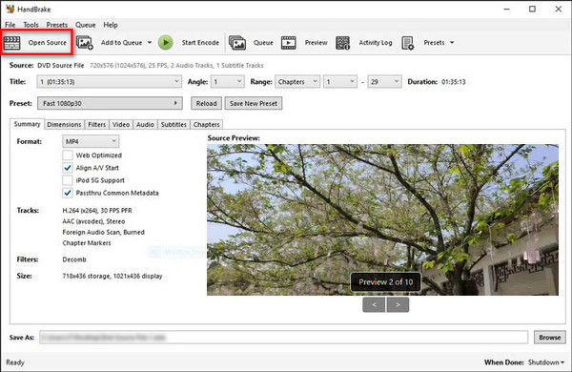Click the green Start Encode play icon
The width and height of the screenshot is (572, 372).
pyautogui.click(x=166, y=43)
